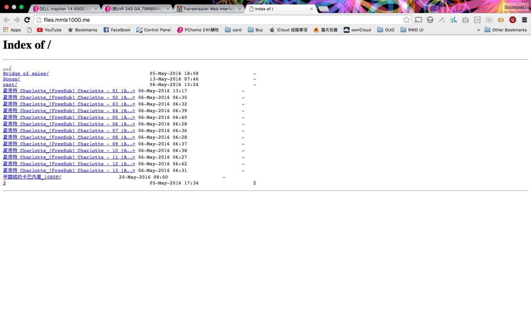Open the PChome 24h bookmark
Image resolution: width=531 pixels, height=332 pixels.
tap(198, 30)
